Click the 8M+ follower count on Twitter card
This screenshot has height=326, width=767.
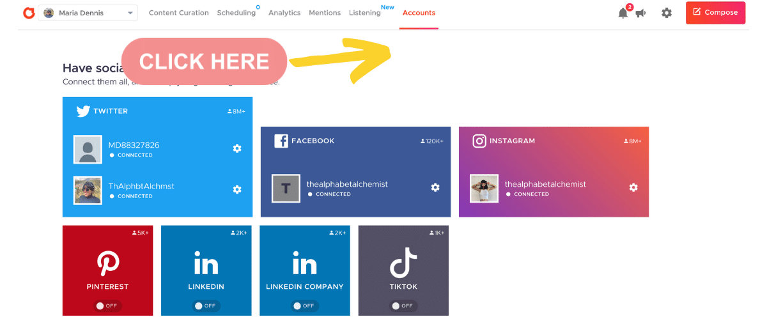point(236,112)
